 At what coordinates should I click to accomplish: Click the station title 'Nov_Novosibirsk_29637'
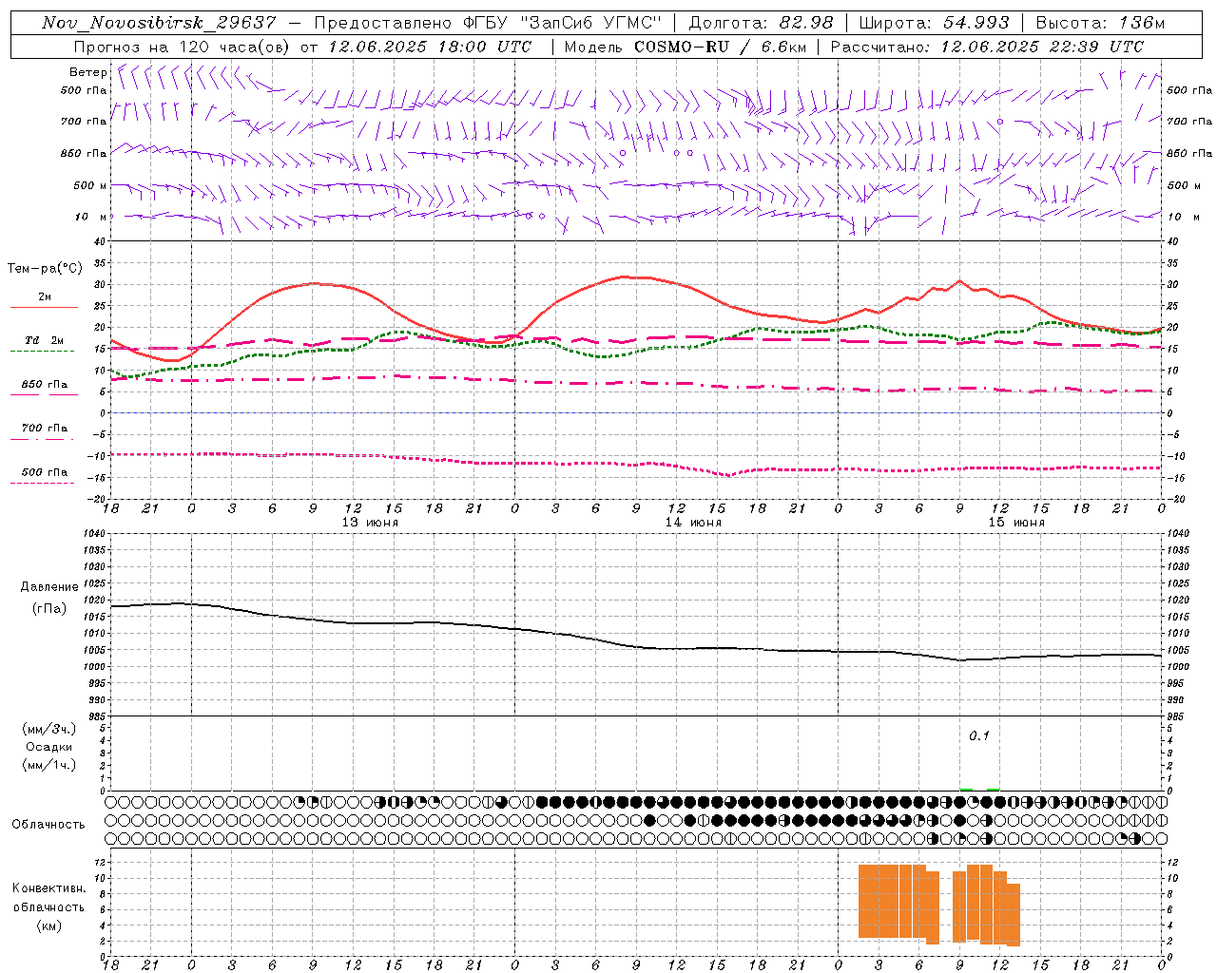[x=159, y=23]
